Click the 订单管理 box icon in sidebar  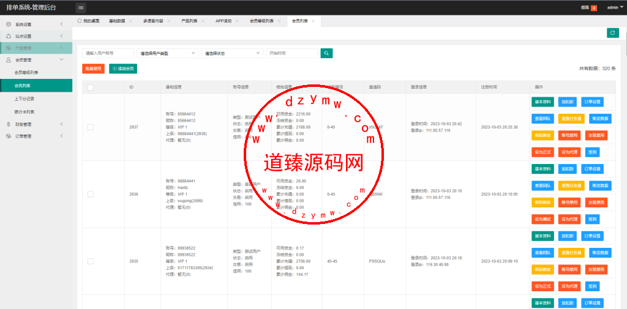9,136
